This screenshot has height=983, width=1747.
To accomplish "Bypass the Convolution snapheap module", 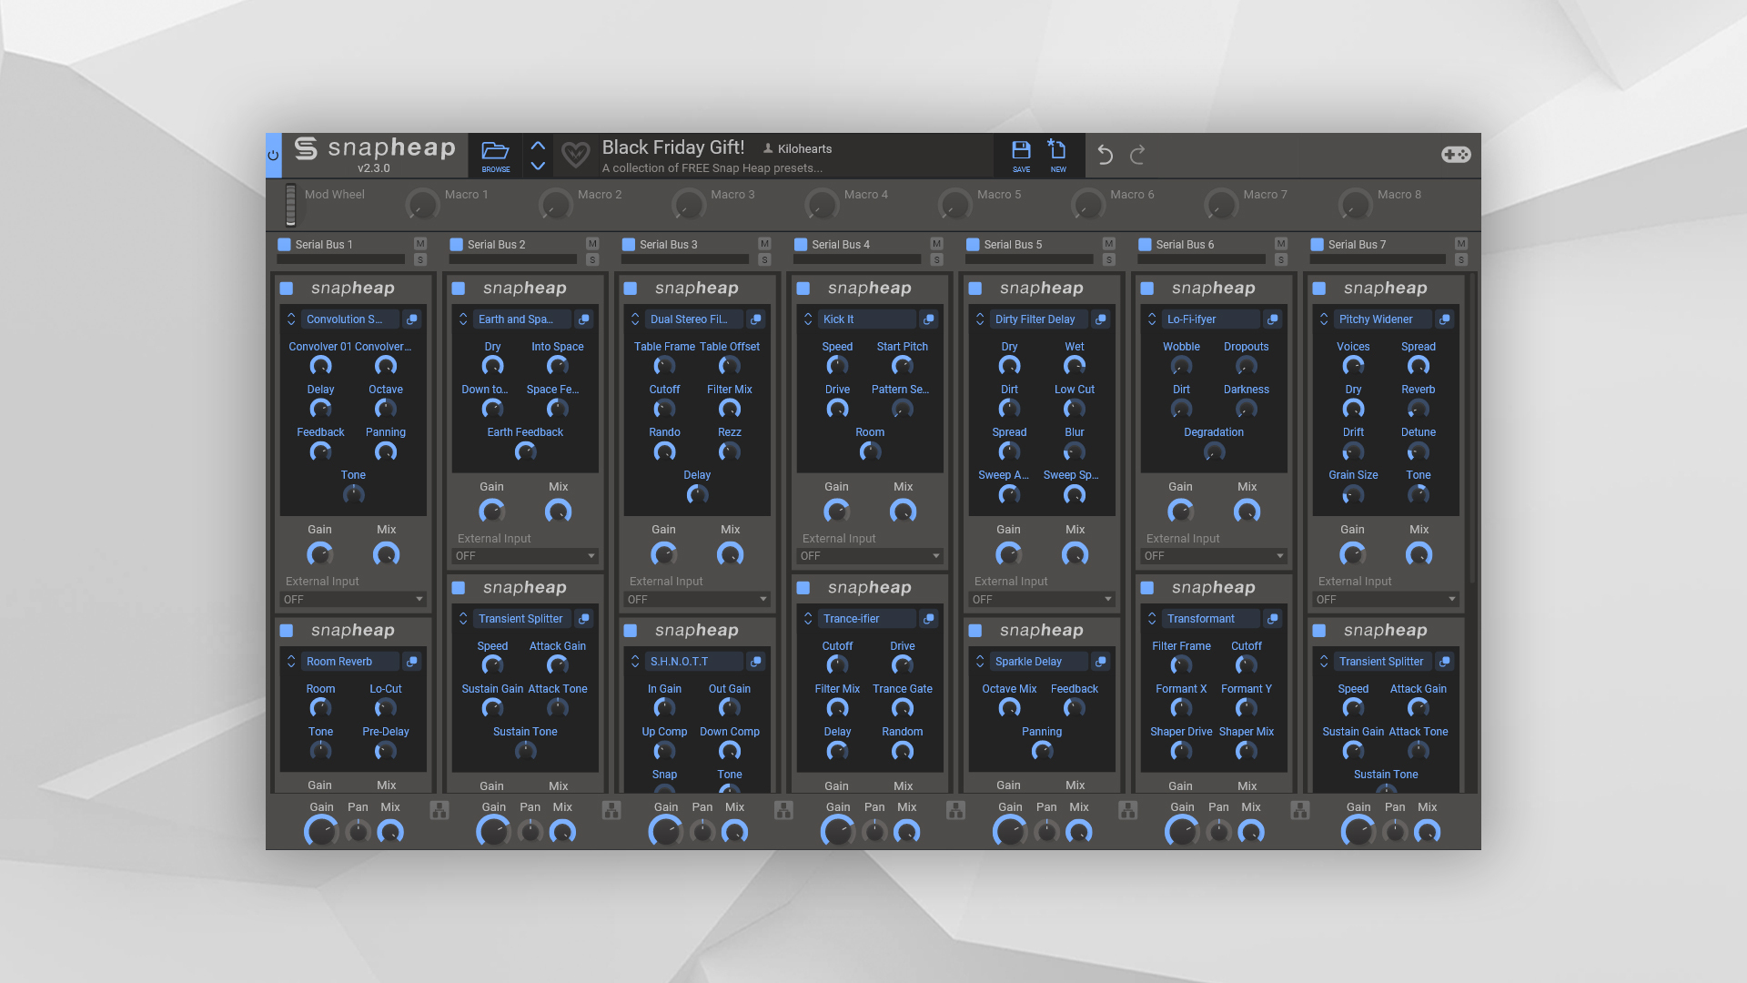I will [x=287, y=289].
